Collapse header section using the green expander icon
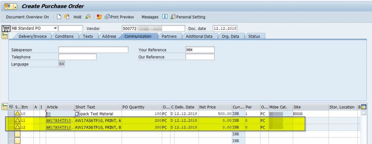Viewport: 372px width, 144px height. [5, 36]
